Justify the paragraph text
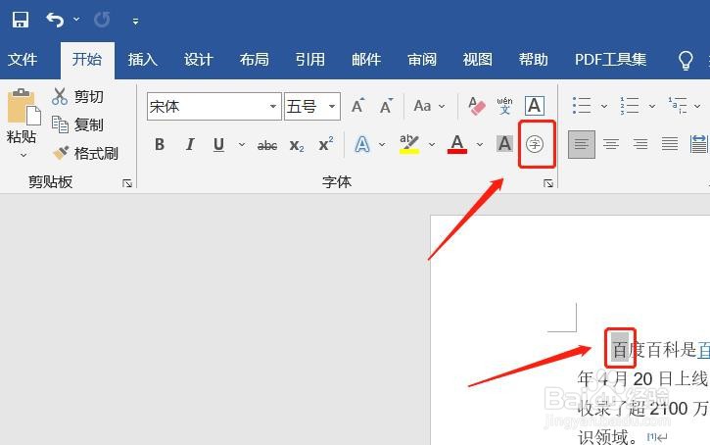710x445 pixels. click(x=670, y=144)
